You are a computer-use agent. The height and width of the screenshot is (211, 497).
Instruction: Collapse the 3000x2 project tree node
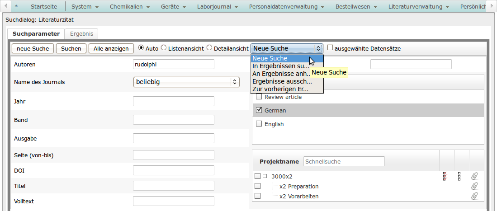(x=265, y=176)
